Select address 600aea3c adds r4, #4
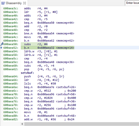 [x=25, y=8]
